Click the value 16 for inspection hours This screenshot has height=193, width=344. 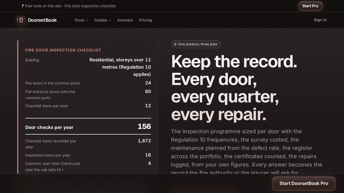(148, 155)
